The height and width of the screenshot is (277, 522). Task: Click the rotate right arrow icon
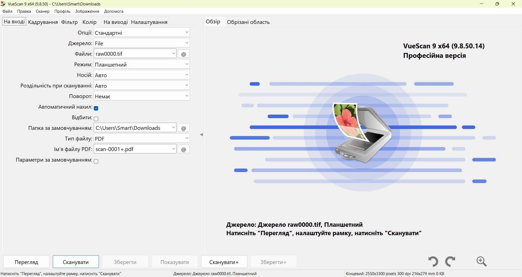click(x=450, y=262)
